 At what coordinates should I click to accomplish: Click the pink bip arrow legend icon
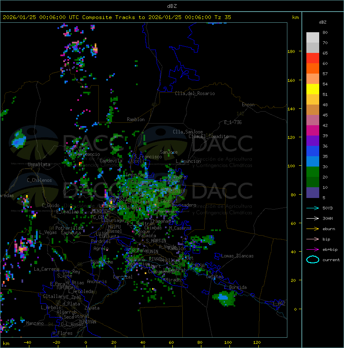[x=313, y=239]
